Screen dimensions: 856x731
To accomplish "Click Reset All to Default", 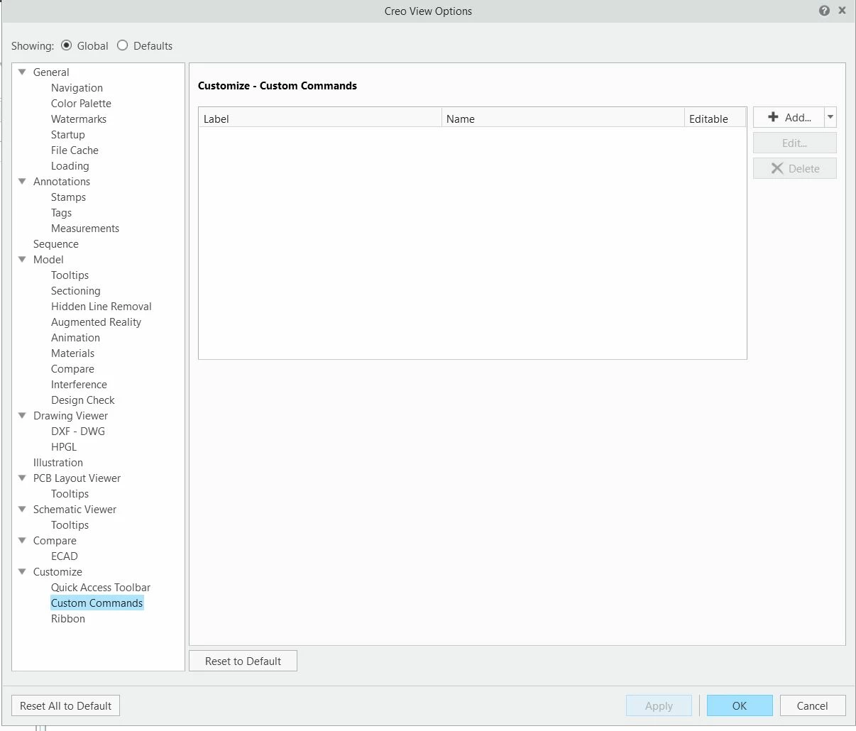I will [65, 705].
